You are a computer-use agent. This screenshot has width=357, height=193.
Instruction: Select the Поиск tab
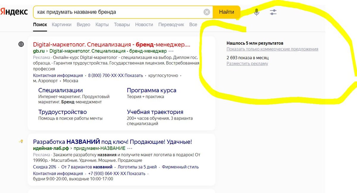point(40,25)
